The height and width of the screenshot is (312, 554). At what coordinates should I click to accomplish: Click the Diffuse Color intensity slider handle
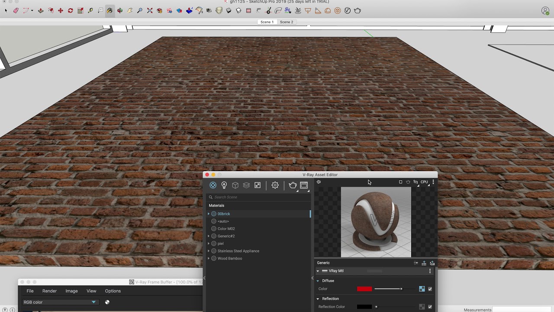[401, 289]
